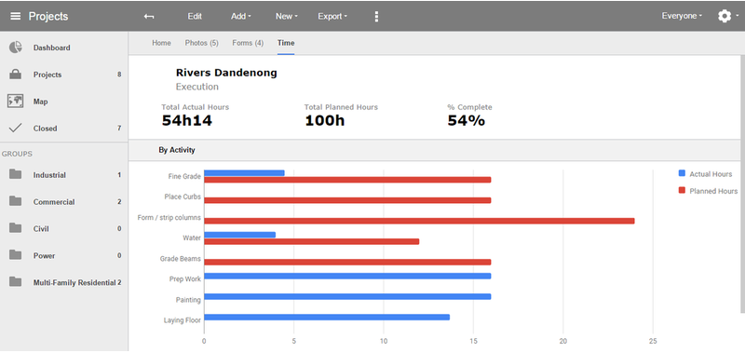Click the red Planned Hours legend swatch
The height and width of the screenshot is (353, 745).
click(682, 191)
